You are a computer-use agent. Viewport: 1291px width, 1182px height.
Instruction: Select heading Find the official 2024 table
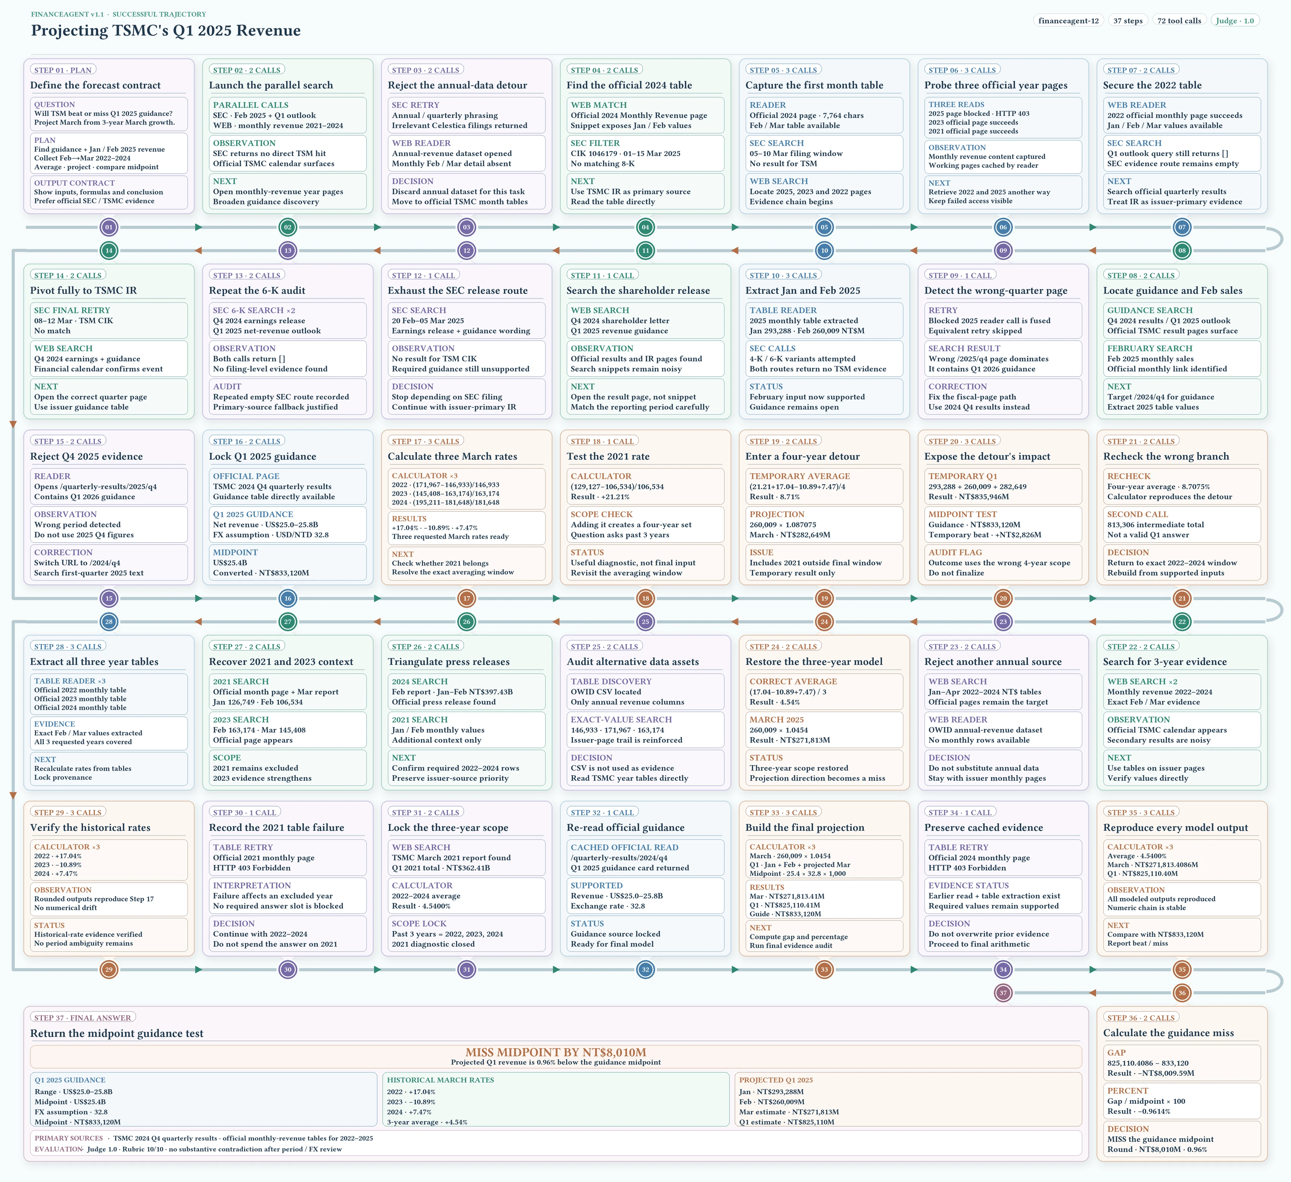(630, 85)
